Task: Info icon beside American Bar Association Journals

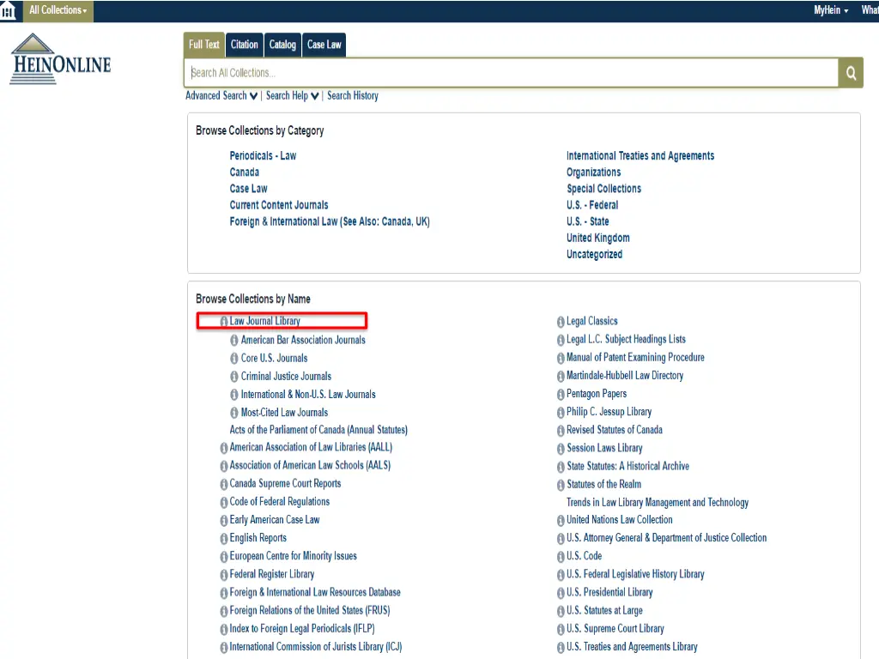Action: [234, 340]
